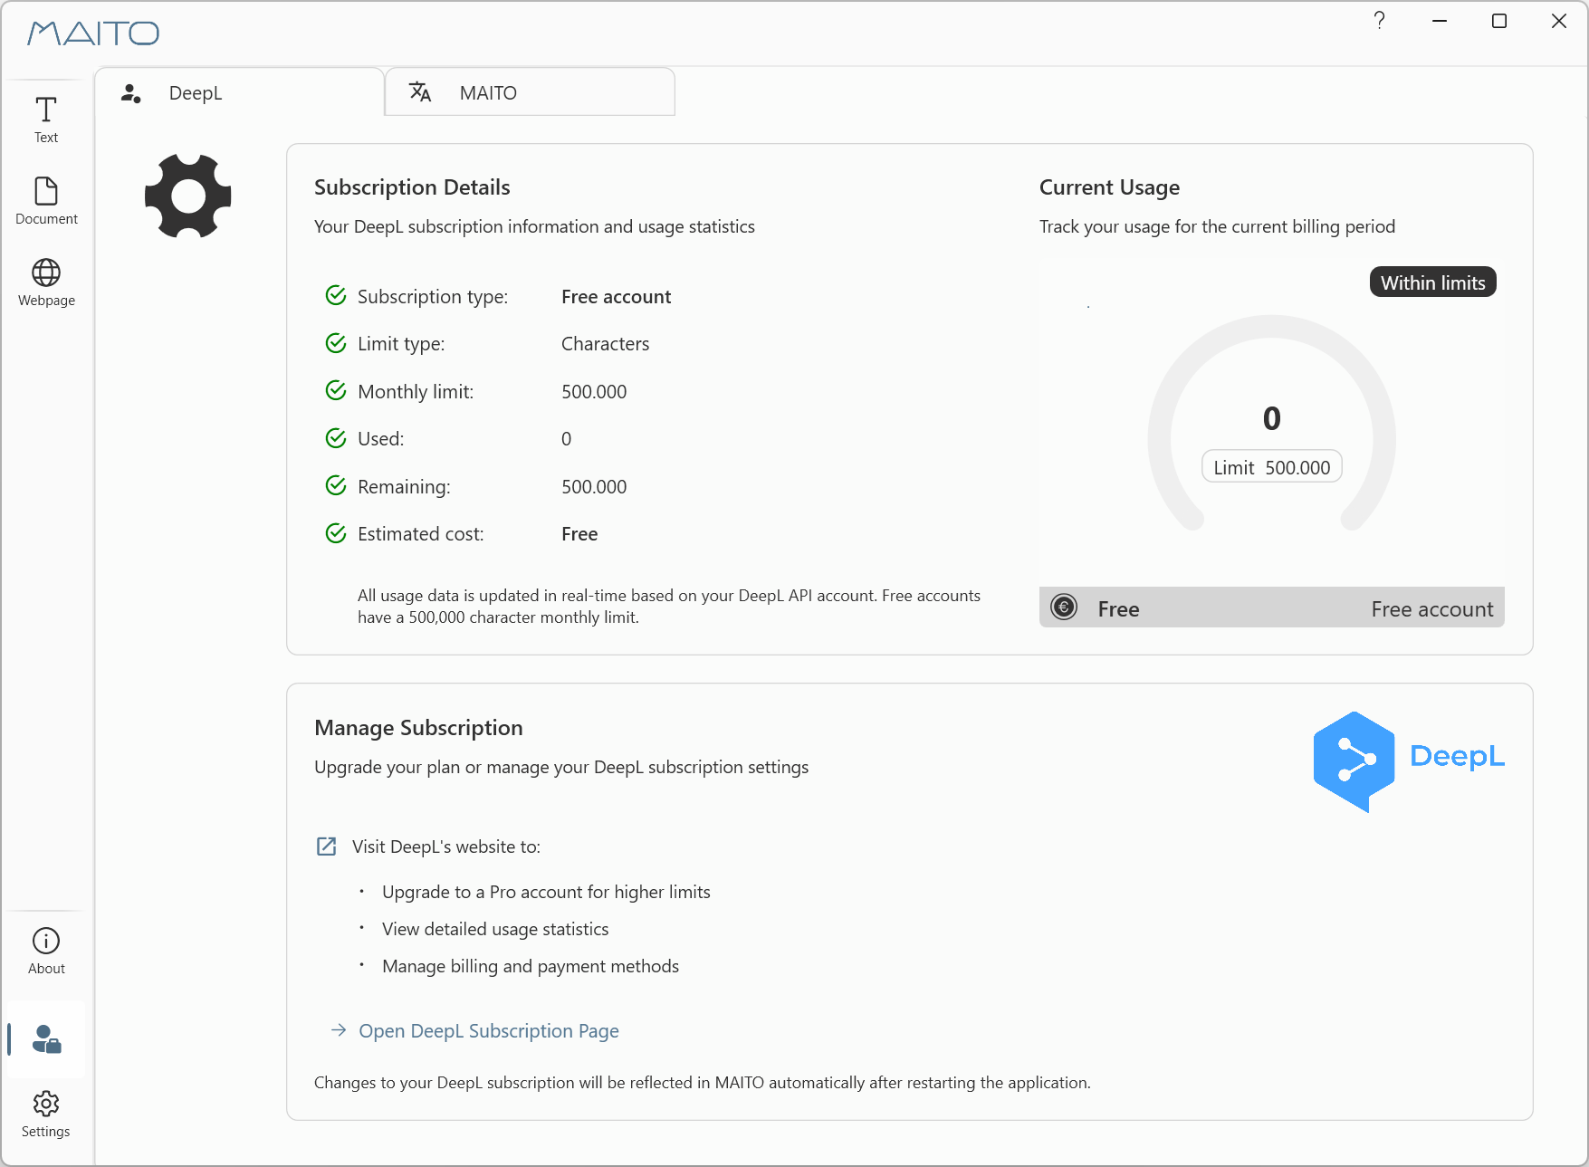The image size is (1589, 1167).
Task: Switch to the DeepL tab
Action: [240, 92]
